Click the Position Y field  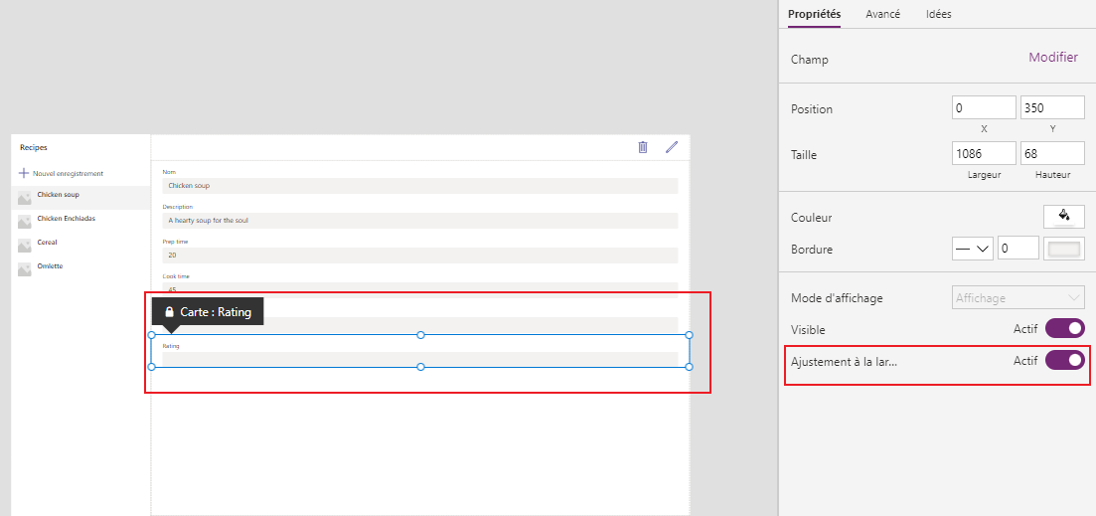pos(1052,107)
